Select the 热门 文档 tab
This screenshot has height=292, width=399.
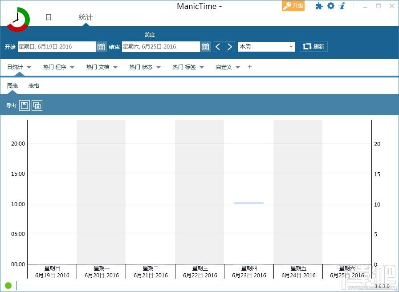click(x=98, y=67)
